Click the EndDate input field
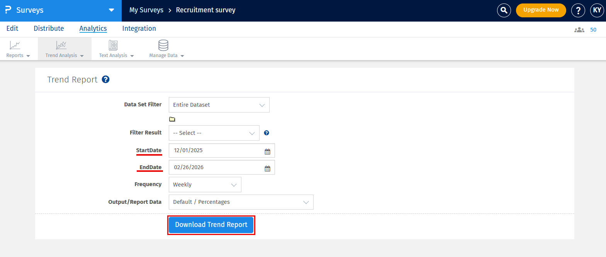This screenshot has width=606, height=257. pos(222,167)
